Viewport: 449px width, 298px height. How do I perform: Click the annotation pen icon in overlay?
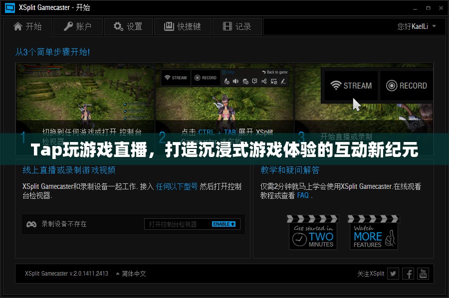[283, 81]
